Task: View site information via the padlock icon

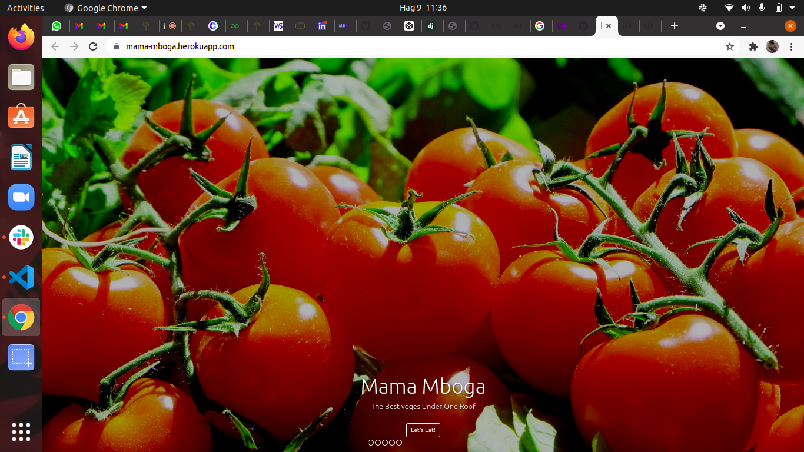Action: [x=116, y=46]
